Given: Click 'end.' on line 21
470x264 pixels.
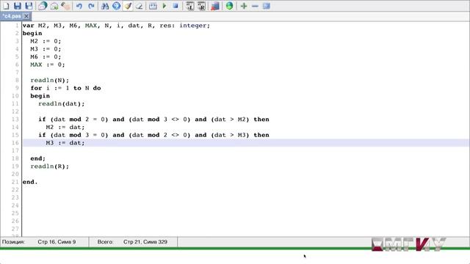Looking at the screenshot, I should click(30, 182).
